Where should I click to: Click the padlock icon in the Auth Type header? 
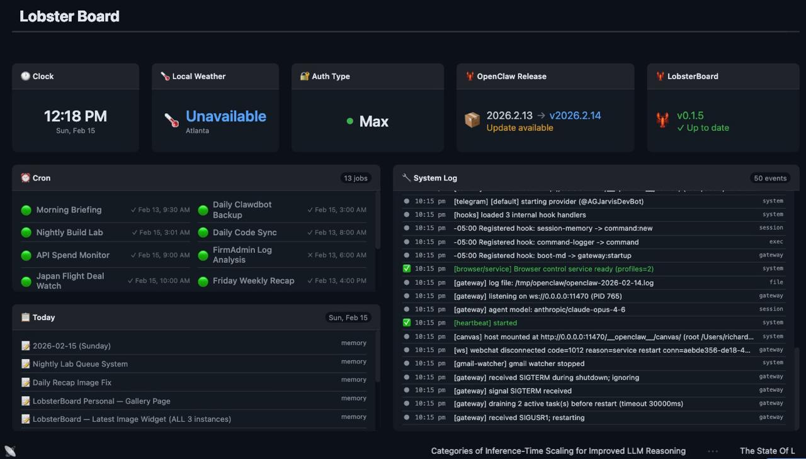click(305, 76)
